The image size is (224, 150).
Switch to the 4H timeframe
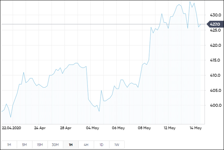point(86,144)
